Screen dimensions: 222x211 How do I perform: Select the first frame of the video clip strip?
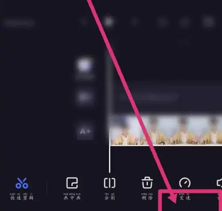click(125, 130)
